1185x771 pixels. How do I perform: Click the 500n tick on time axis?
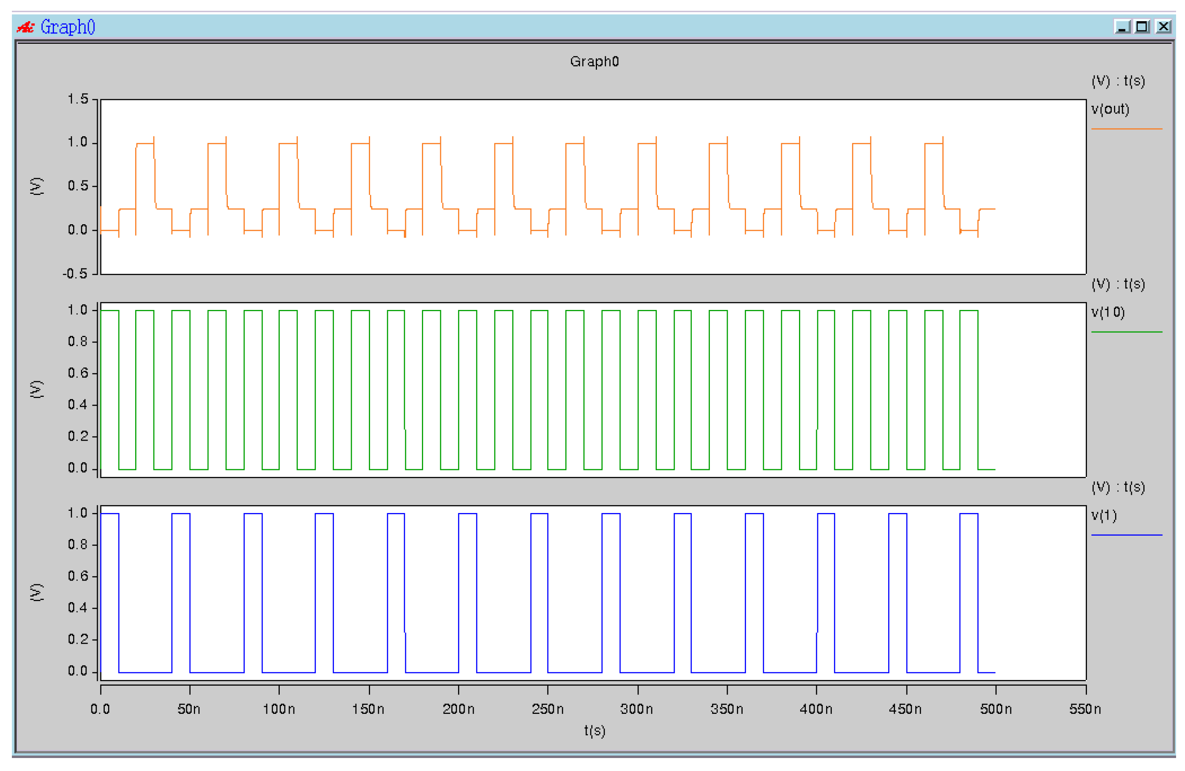click(996, 709)
